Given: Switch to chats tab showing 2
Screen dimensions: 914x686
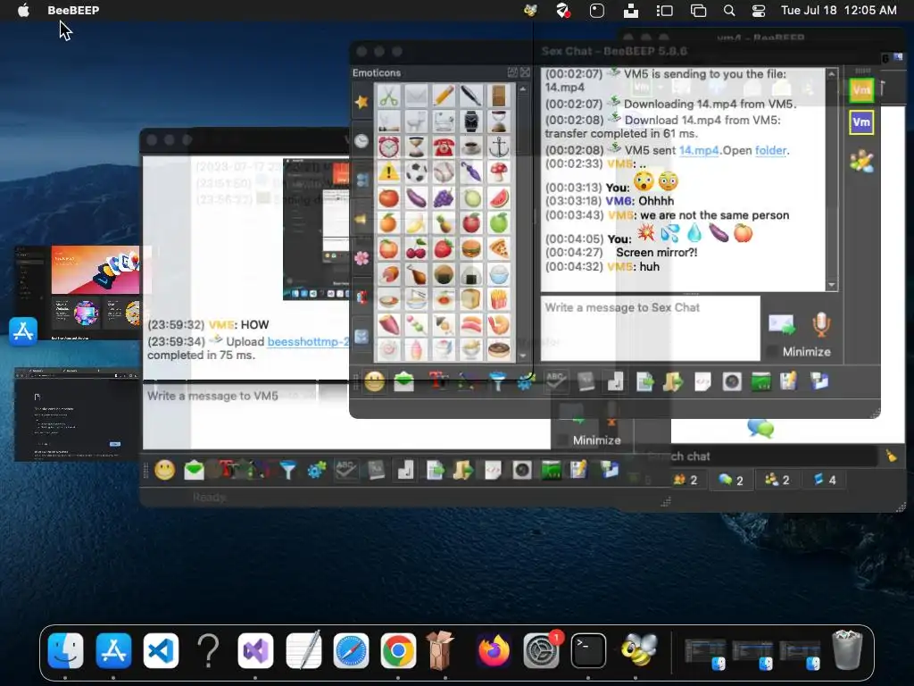Looking at the screenshot, I should click(731, 480).
